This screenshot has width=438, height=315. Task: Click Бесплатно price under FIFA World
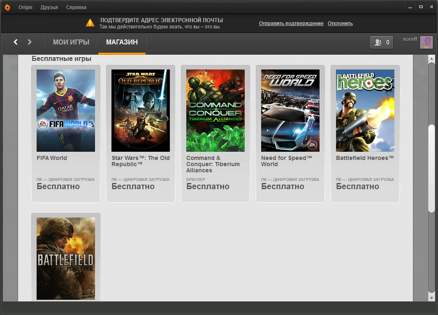click(x=58, y=186)
